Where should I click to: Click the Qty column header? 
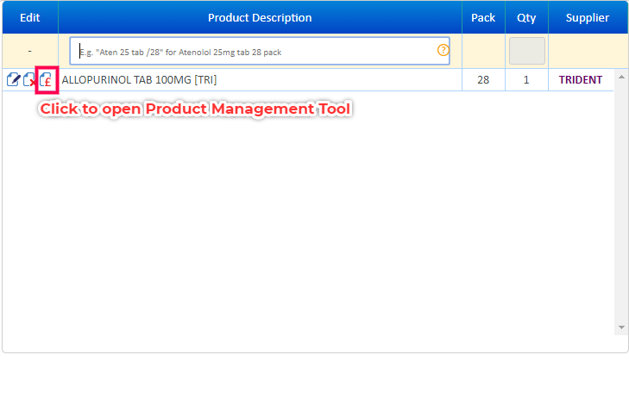pyautogui.click(x=526, y=17)
